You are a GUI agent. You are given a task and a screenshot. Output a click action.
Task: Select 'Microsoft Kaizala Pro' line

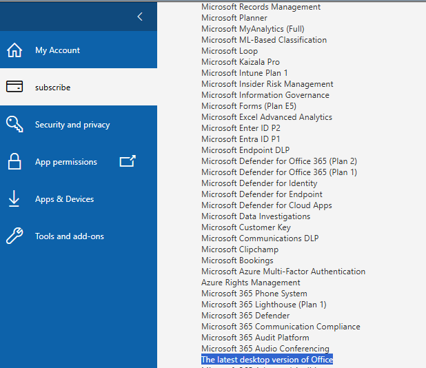pos(241,62)
